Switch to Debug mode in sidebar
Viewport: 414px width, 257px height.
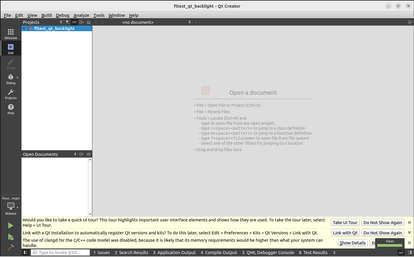tap(11, 79)
